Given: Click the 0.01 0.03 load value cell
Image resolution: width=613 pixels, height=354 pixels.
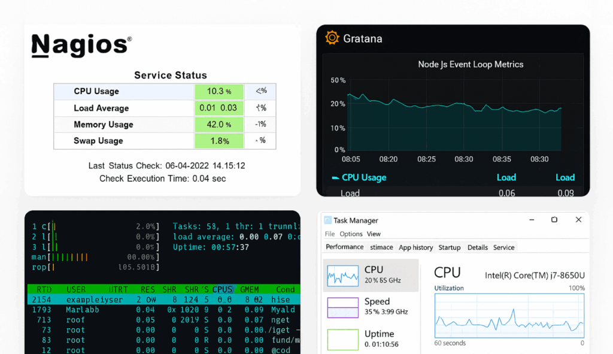Looking at the screenshot, I should 219,108.
